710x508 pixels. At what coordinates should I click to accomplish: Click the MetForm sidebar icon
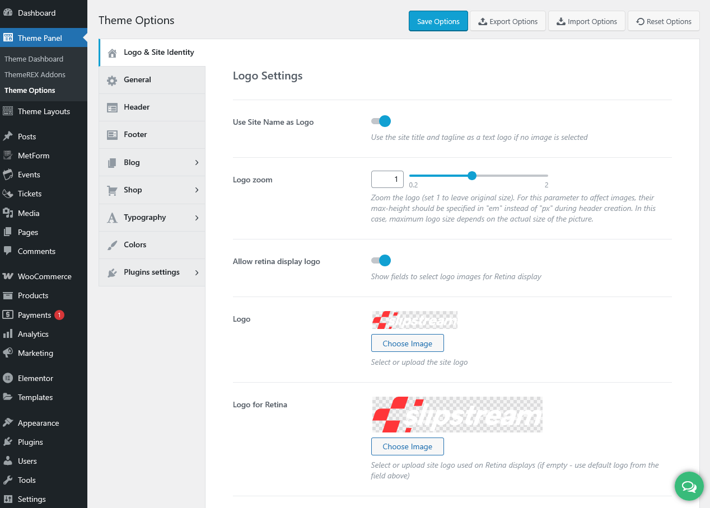(8, 156)
